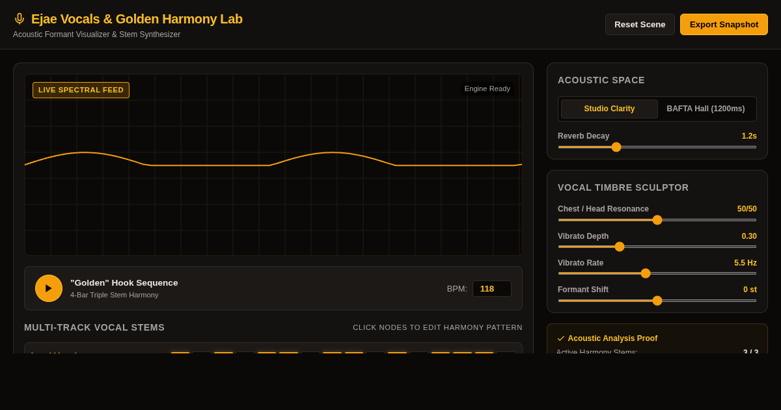
Task: Click the 'Click nodes to edit harmony pattern' hint
Action: coord(437,327)
